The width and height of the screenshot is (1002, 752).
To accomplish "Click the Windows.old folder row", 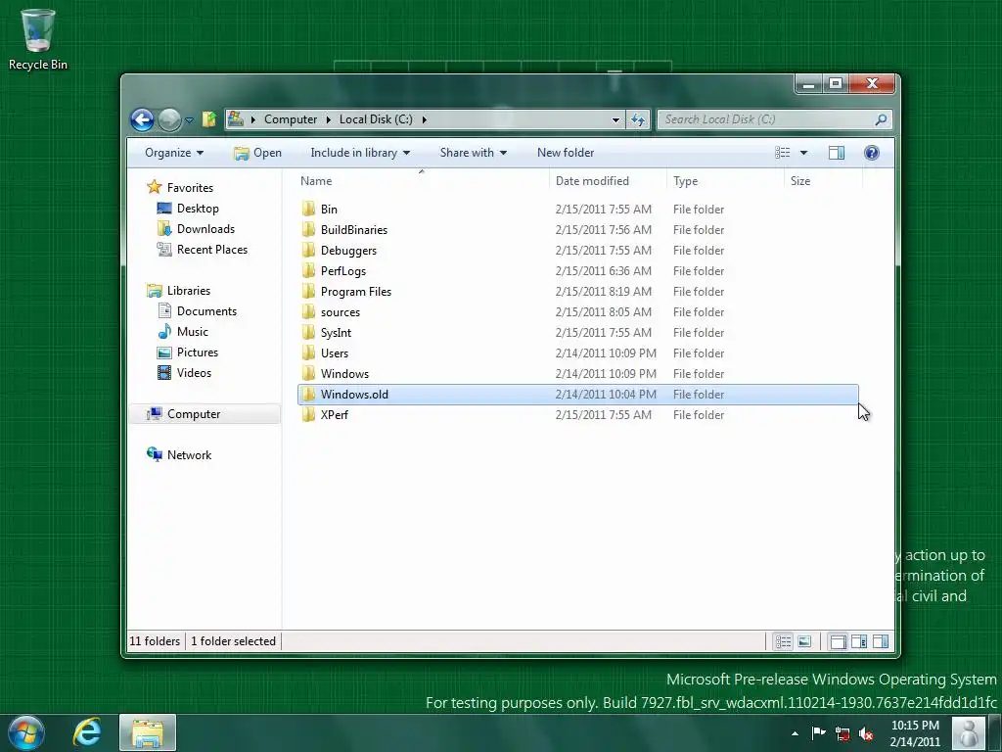I will 577,395.
